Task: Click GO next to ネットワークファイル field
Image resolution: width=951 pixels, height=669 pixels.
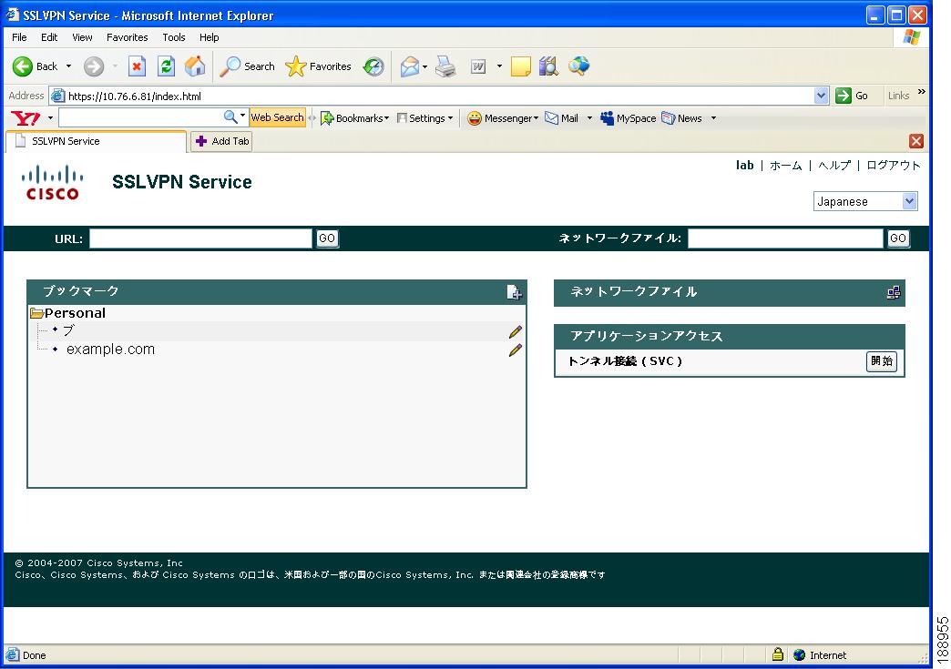Action: pos(897,238)
